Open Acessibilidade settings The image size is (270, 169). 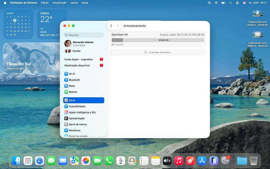pos(84,106)
